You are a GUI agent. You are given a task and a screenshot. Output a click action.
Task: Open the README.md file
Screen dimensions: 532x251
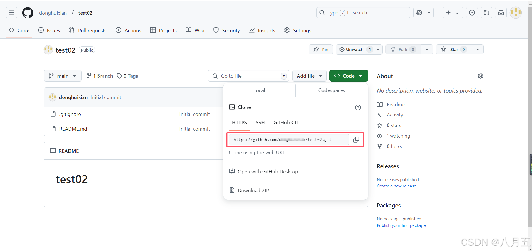coord(73,129)
